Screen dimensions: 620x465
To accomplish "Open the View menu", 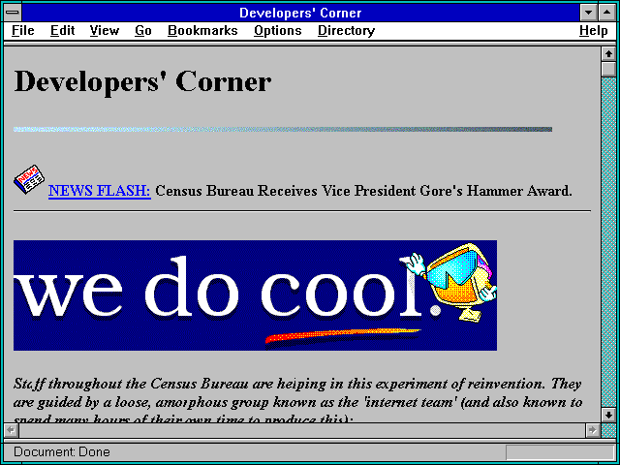I will [104, 31].
